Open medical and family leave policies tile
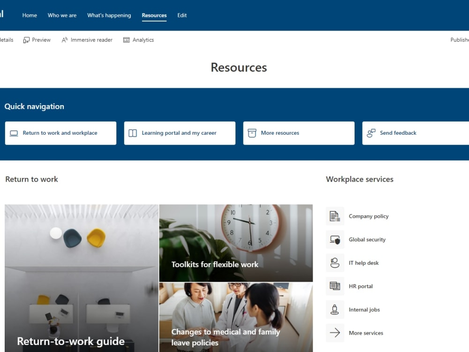Image resolution: width=469 pixels, height=352 pixels. click(236, 317)
